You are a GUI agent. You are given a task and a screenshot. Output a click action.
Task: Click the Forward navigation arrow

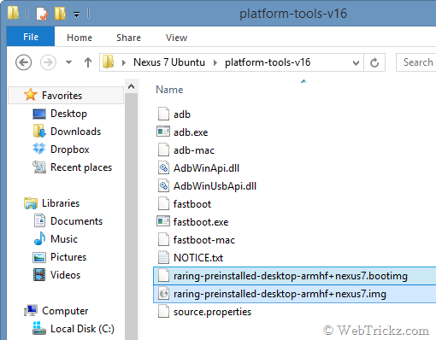48,62
